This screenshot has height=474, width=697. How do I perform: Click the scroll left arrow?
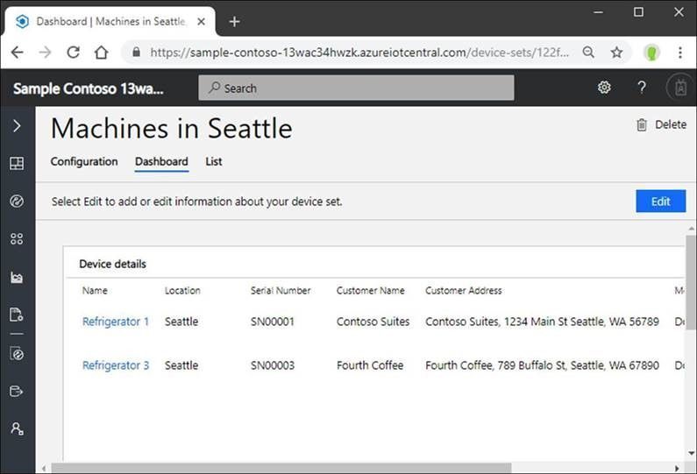(x=44, y=468)
